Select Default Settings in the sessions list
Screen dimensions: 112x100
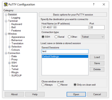(65, 56)
